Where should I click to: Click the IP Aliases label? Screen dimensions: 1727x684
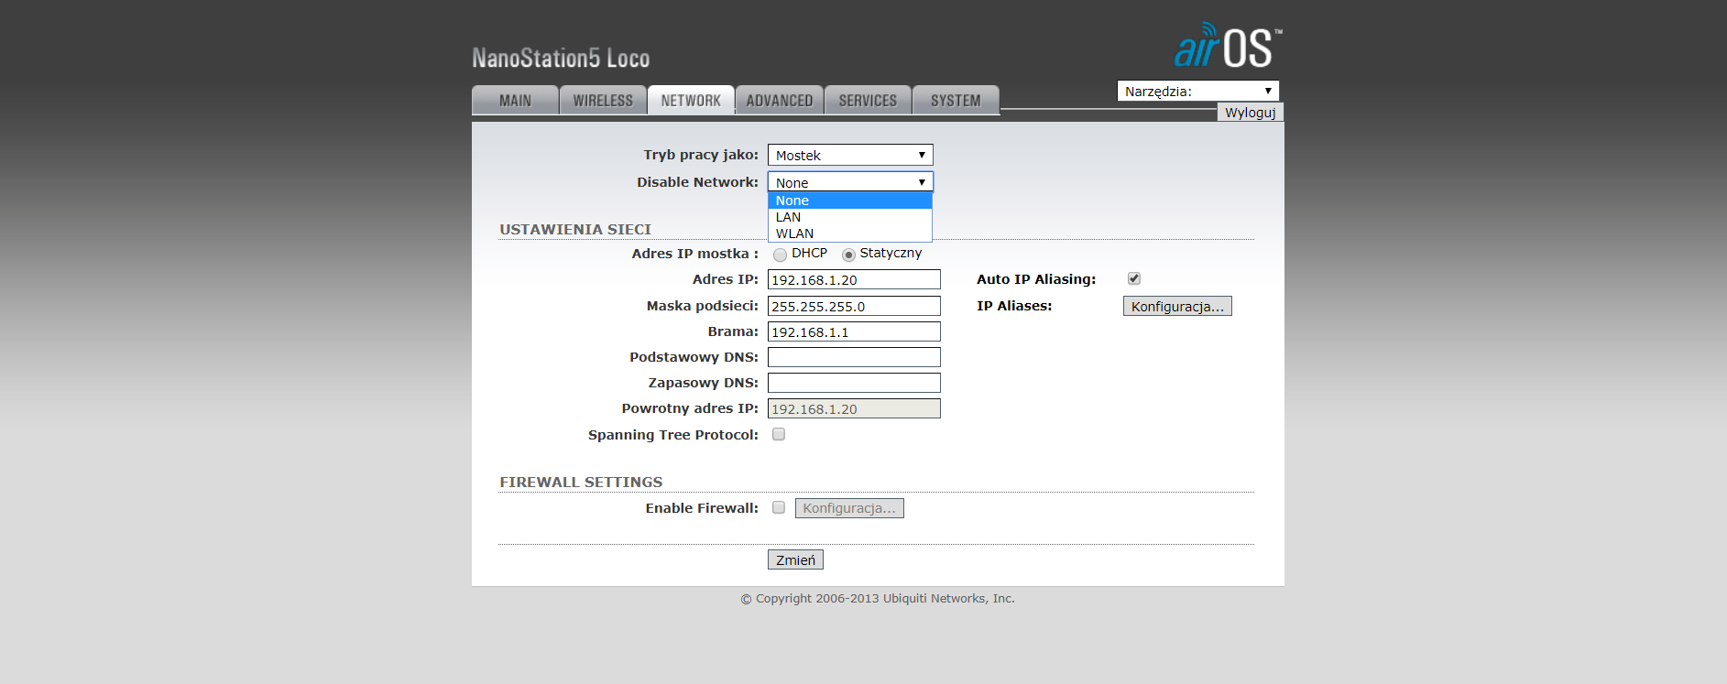tap(1014, 306)
